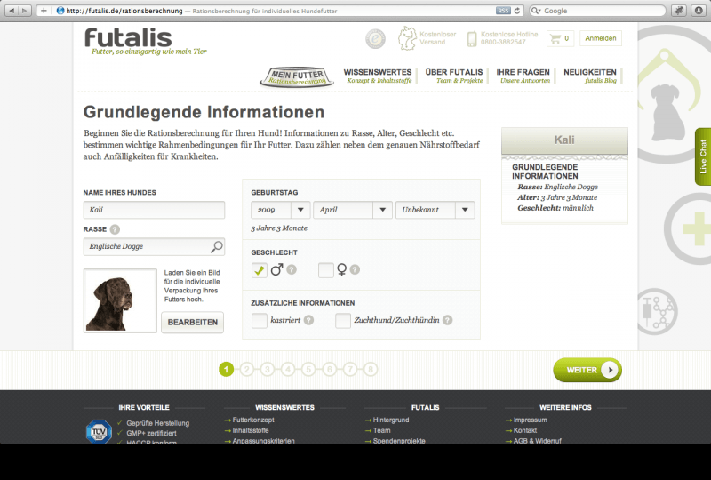Select step 8 in the progress indicator
Screen dimensions: 711x480
[x=371, y=369]
